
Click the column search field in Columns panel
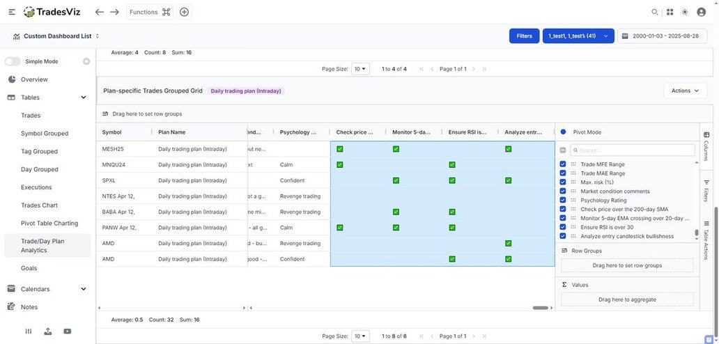point(633,150)
